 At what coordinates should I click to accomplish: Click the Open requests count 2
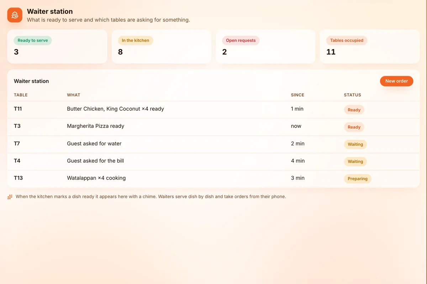(x=225, y=52)
